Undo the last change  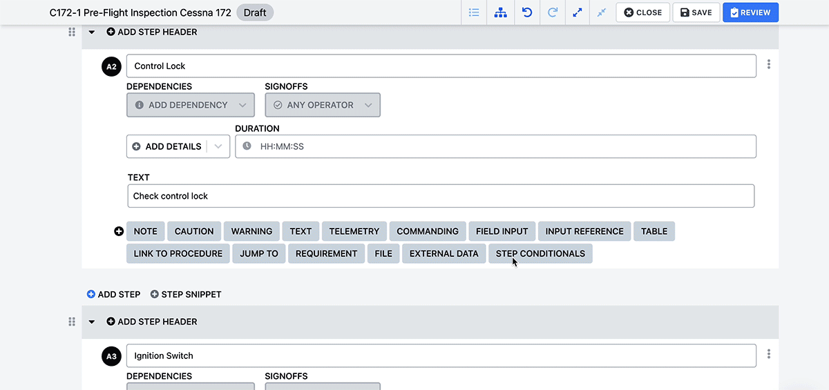527,12
